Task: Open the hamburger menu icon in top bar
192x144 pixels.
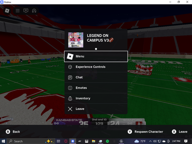Action: pos(18,11)
